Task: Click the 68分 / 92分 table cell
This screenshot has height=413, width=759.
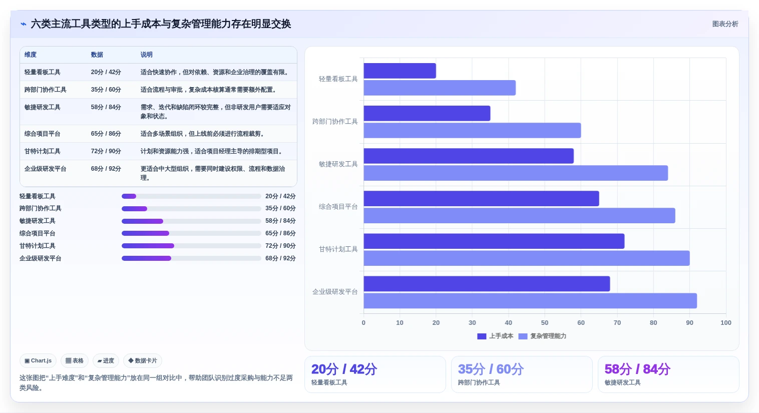Action: 106,169
